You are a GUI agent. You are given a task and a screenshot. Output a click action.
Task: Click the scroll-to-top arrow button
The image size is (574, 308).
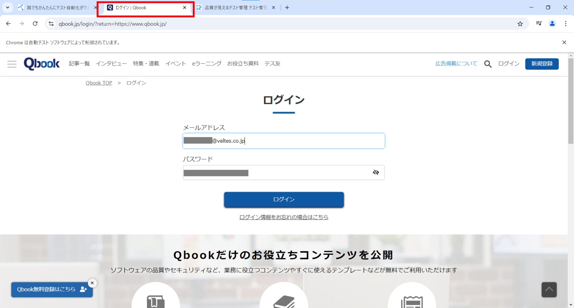click(549, 289)
